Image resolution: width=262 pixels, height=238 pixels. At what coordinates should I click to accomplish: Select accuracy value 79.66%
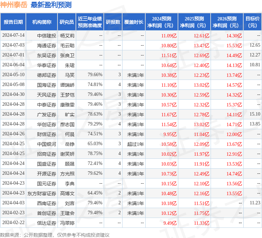click(x=95, y=75)
